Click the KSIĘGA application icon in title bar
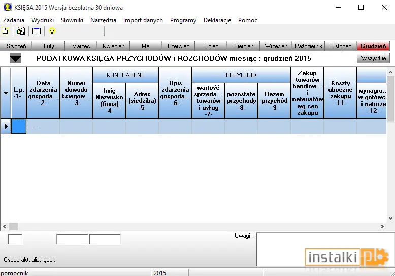The height and width of the screenshot is (276, 395). click(x=8, y=7)
